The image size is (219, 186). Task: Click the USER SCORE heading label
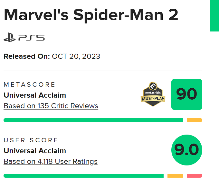[x=31, y=140]
